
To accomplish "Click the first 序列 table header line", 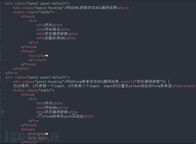I will coord(49,25).
